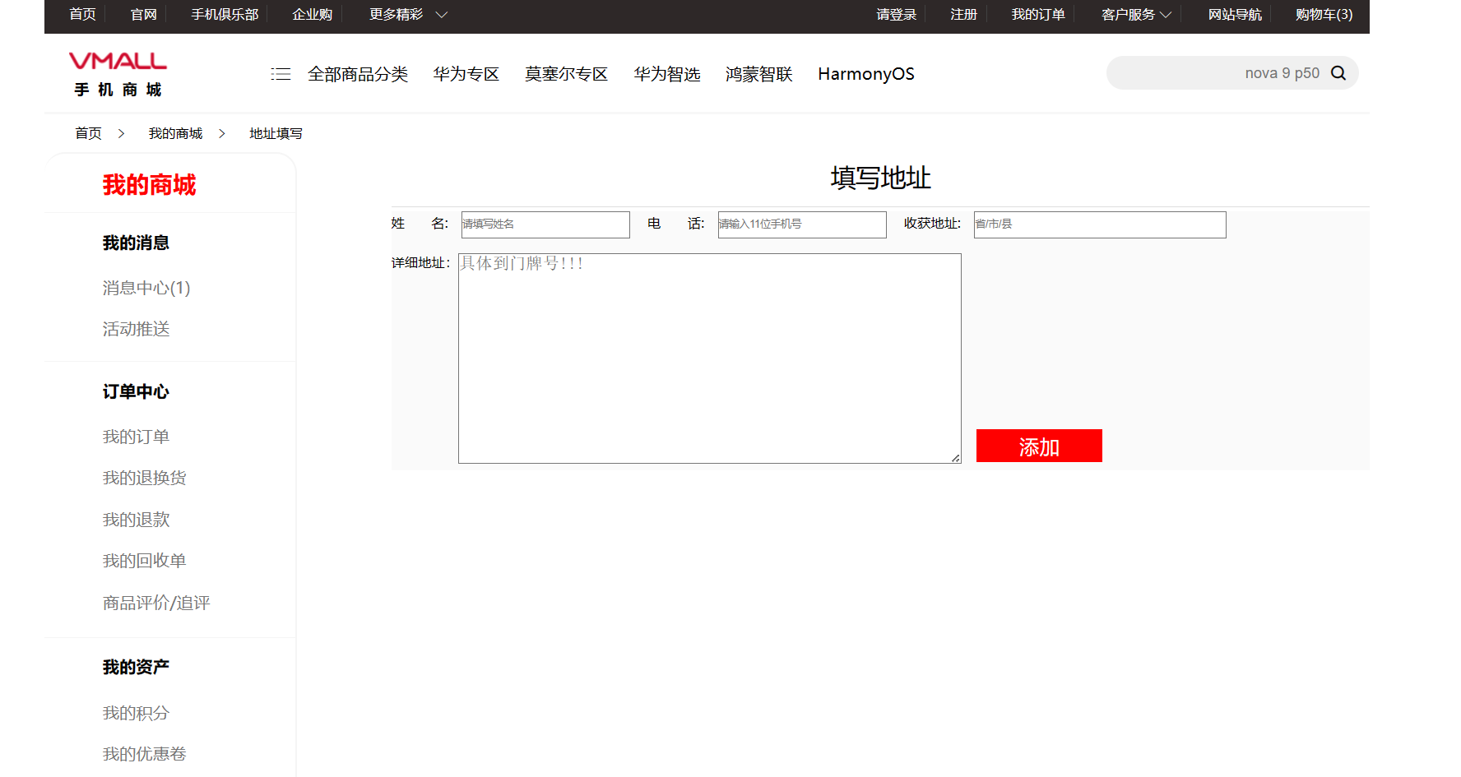Open the 购物车(3) shopping cart
This screenshot has width=1461, height=777.
1322,14
